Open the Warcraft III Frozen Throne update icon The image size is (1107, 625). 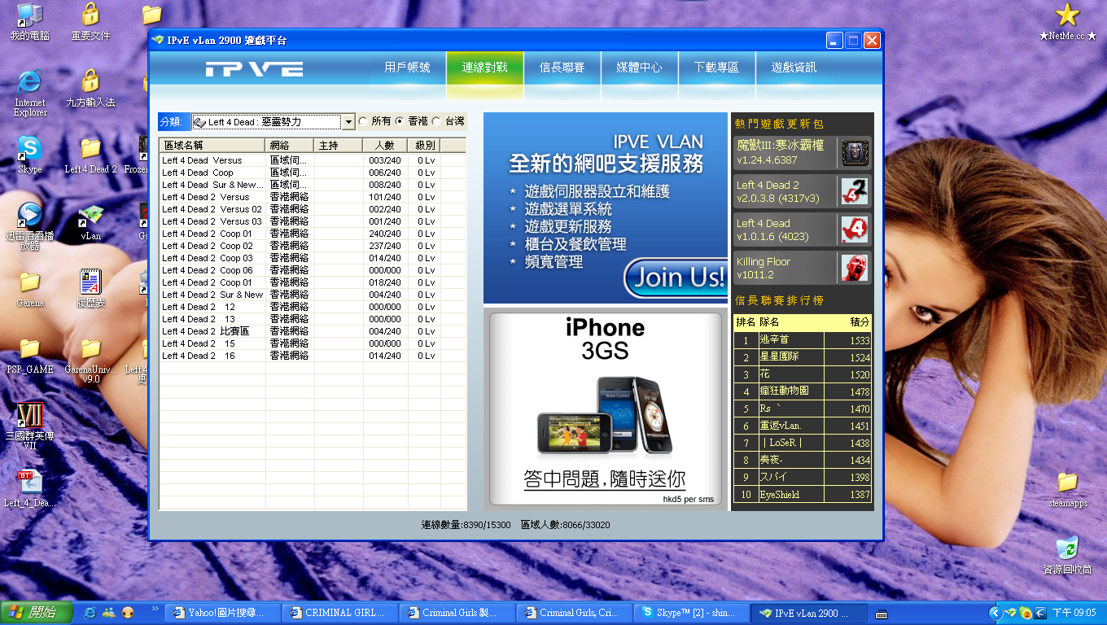[x=855, y=152]
